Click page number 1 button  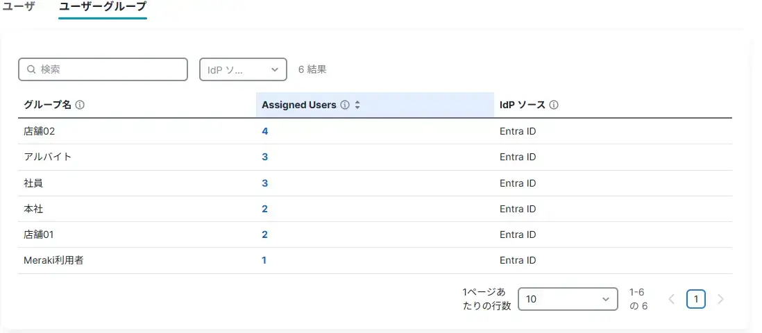tap(696, 299)
